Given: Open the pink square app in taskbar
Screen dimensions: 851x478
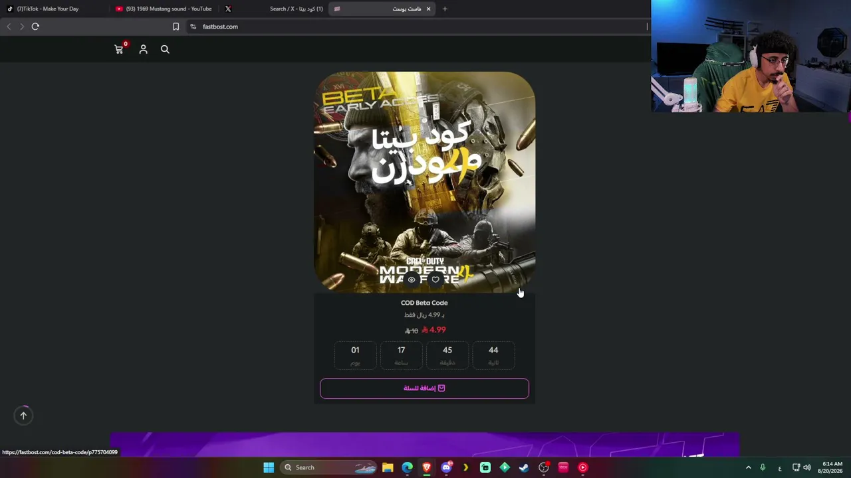Looking at the screenshot, I should [x=563, y=467].
